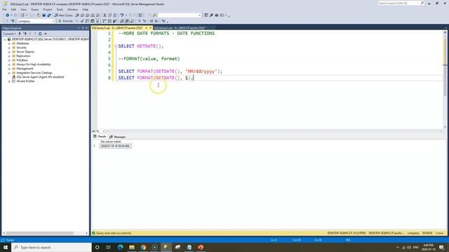Image resolution: width=449 pixels, height=252 pixels.
Task: Open the empty Find combo box dropdown arrow
Action: click(x=199, y=15)
